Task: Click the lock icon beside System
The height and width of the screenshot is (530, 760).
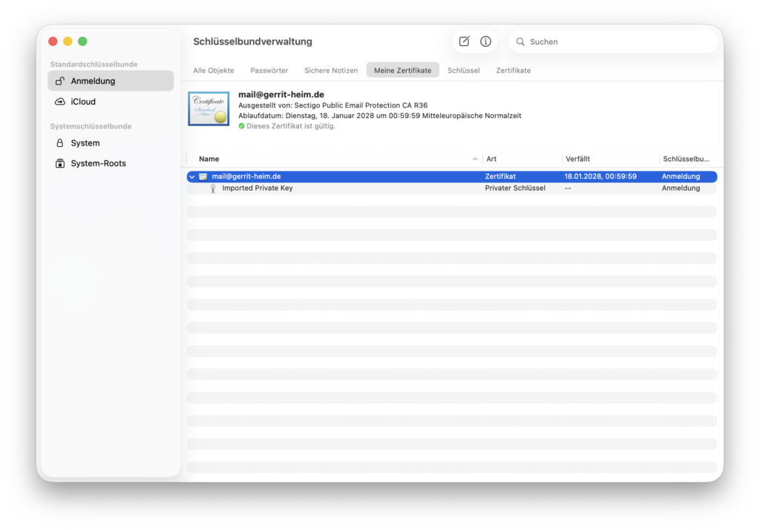Action: click(60, 143)
